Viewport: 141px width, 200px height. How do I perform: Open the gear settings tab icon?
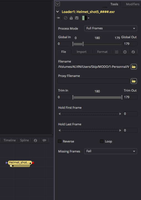point(125,52)
